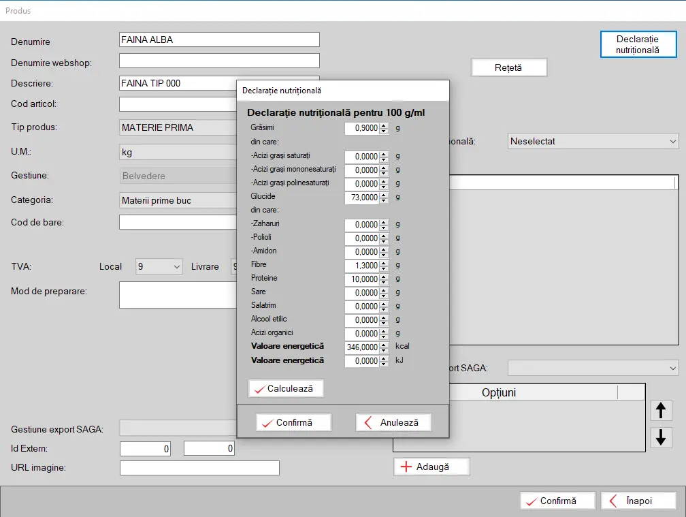Click the Grăsimi spinner arrows

384,128
